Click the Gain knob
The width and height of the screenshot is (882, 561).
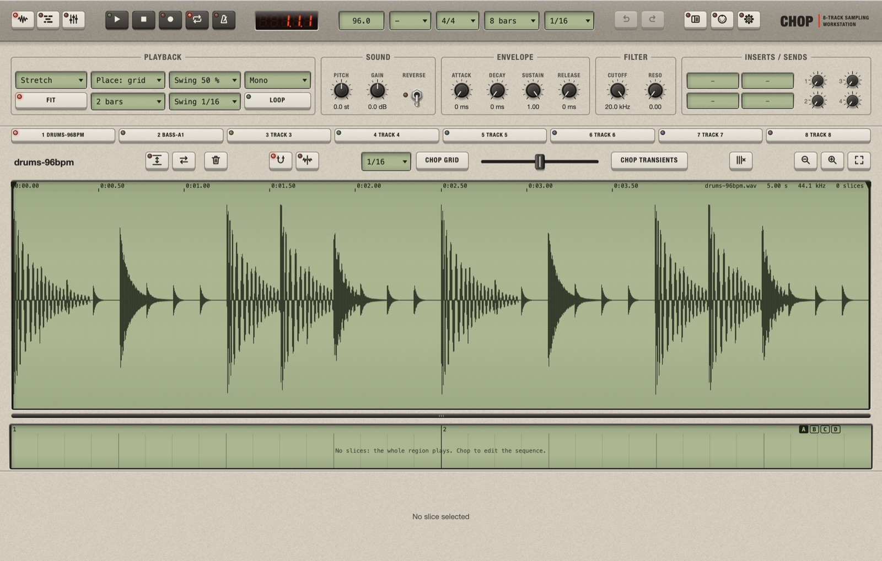click(x=377, y=90)
